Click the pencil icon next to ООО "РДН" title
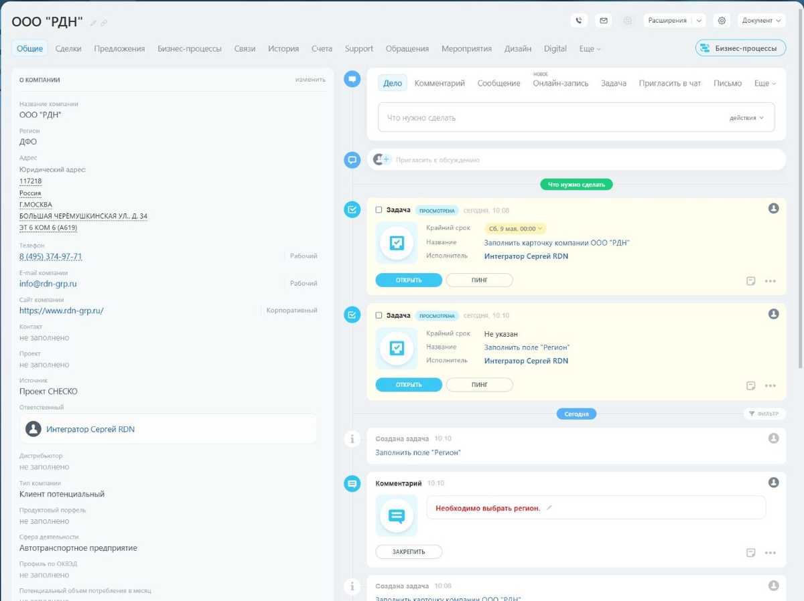The height and width of the screenshot is (601, 804). click(x=94, y=23)
